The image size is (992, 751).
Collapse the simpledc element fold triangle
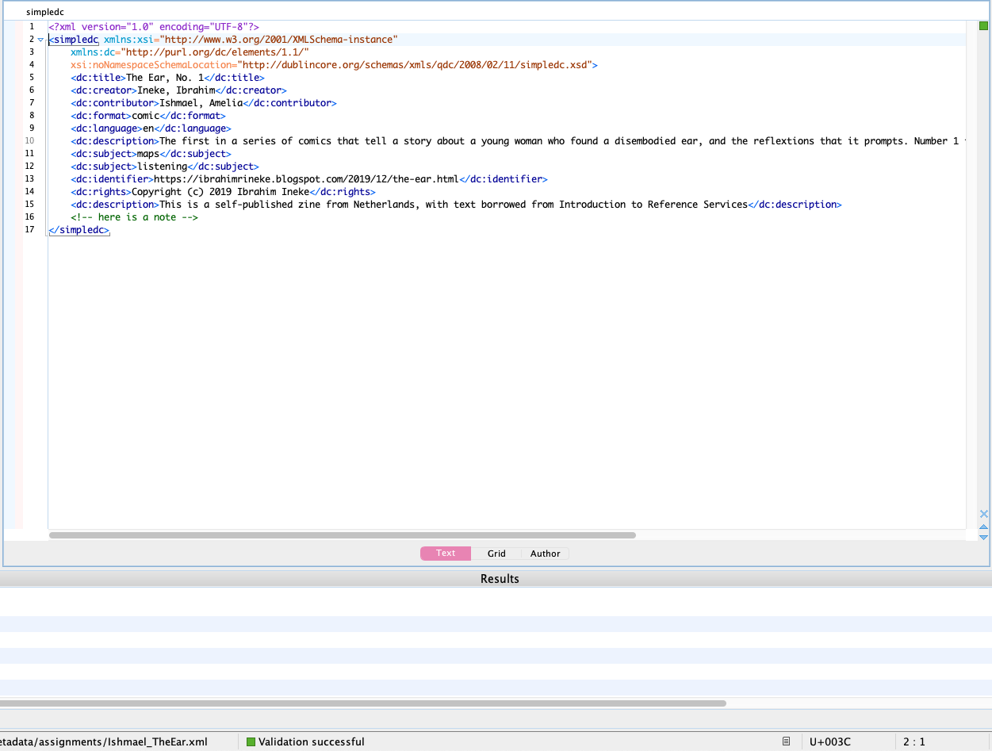40,40
